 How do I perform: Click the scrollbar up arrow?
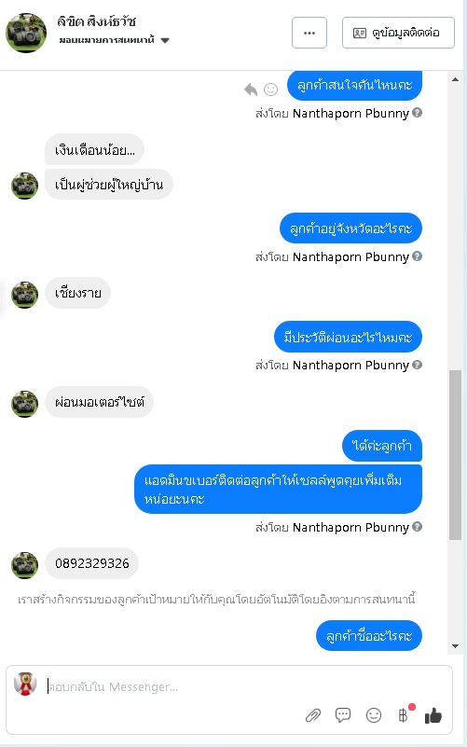tap(455, 79)
